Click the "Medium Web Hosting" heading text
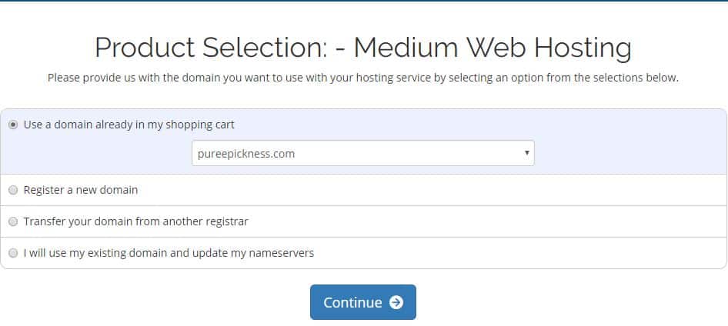Viewport: 728px width, 326px height. (x=493, y=48)
